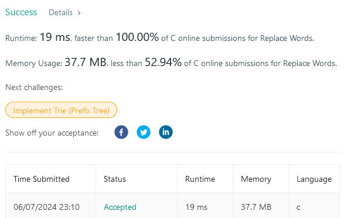Click the Status column header

115,179
